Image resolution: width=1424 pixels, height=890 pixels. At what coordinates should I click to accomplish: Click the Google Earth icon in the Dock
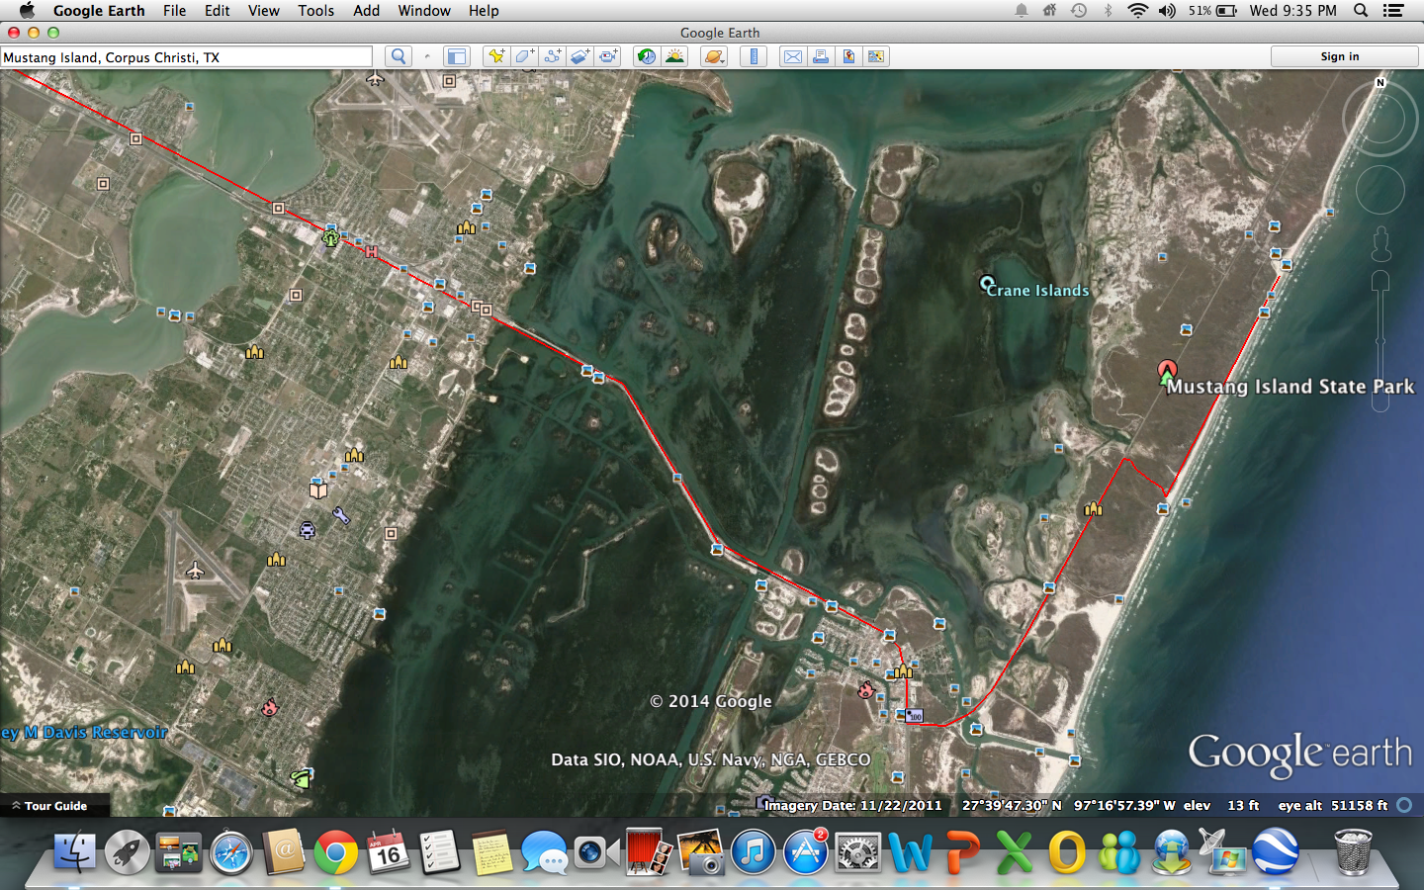(x=1276, y=851)
